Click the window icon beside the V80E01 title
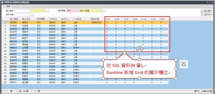Viewport: 215px width, 94px height. click(2, 2)
